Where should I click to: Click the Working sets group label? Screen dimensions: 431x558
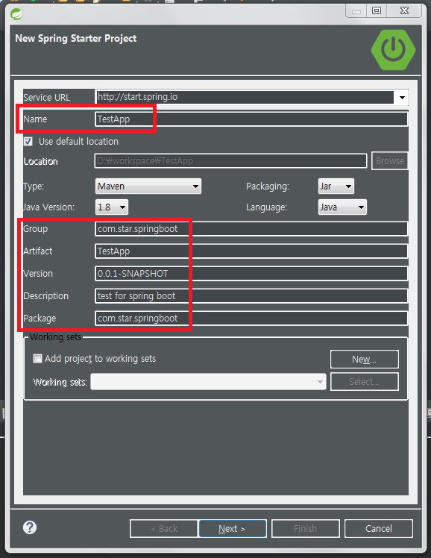point(55,336)
